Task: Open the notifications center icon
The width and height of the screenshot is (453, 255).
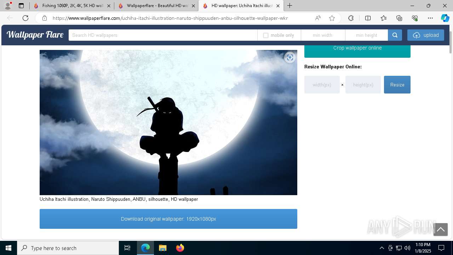Action: pyautogui.click(x=441, y=248)
